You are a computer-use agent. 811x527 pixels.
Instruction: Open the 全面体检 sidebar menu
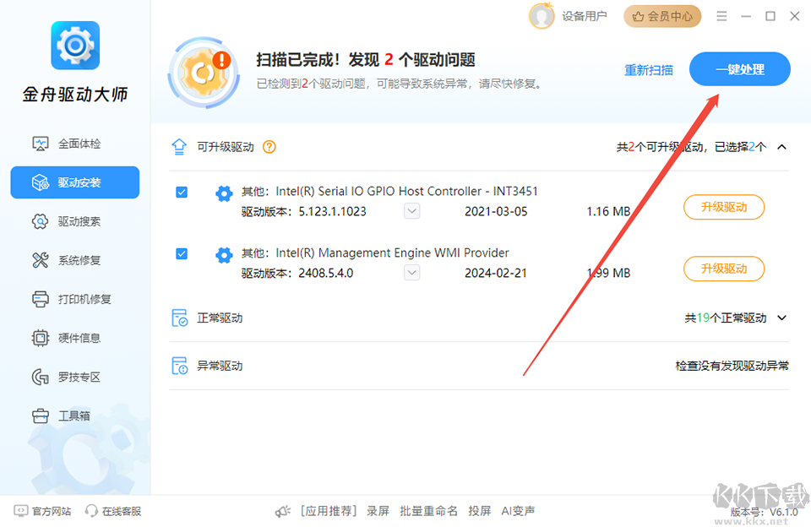[75, 144]
